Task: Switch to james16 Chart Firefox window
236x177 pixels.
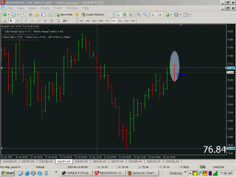Action: [x=143, y=173]
